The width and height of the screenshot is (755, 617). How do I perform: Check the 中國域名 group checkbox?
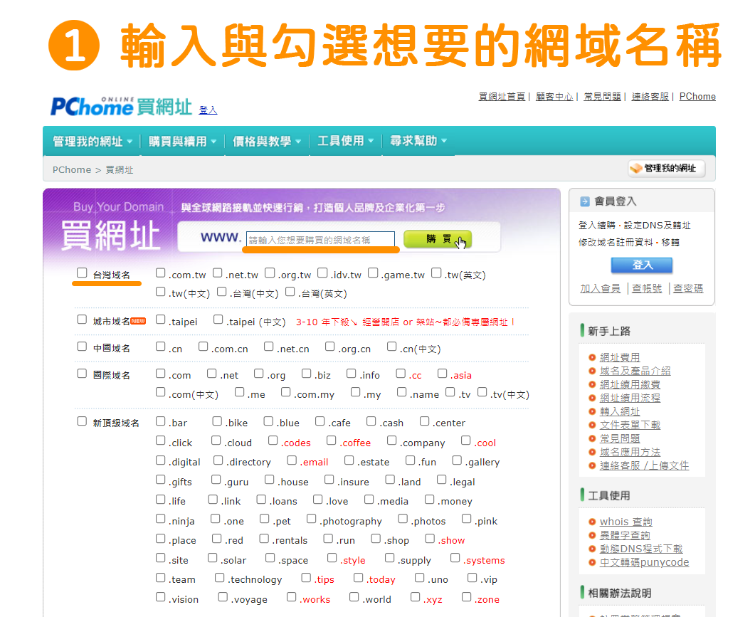click(x=82, y=347)
